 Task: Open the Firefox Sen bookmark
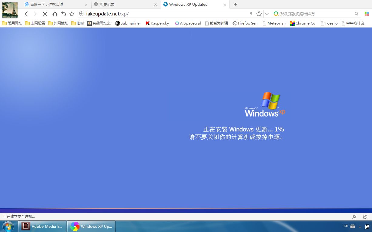(245, 23)
